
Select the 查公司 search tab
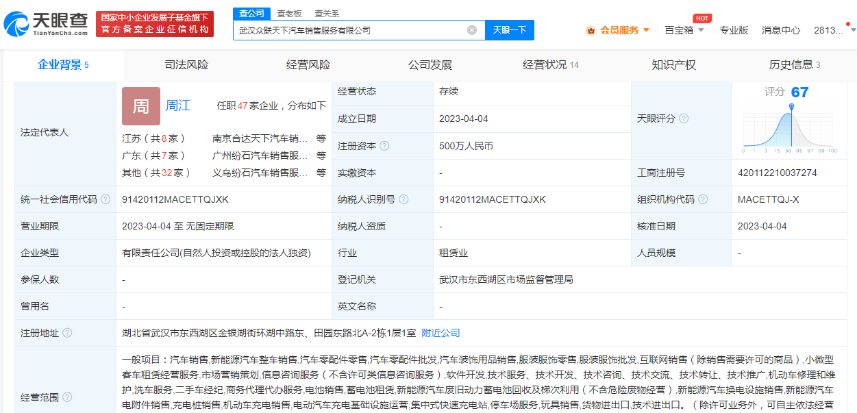pos(250,13)
